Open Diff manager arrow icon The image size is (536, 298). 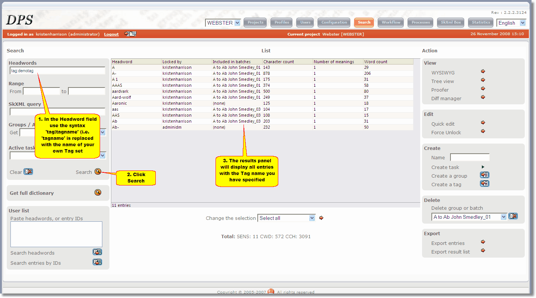(x=483, y=97)
